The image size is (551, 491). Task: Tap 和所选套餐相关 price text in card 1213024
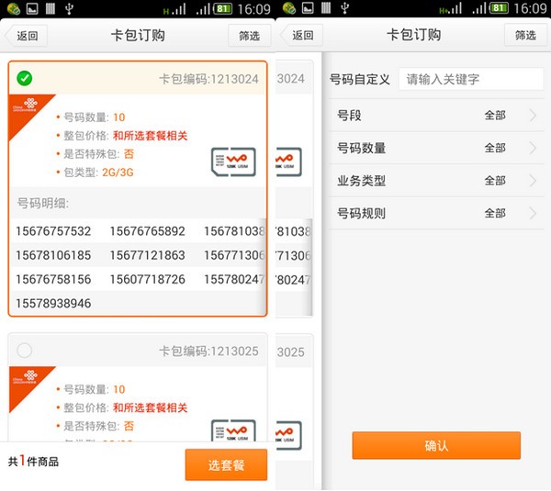tap(150, 136)
